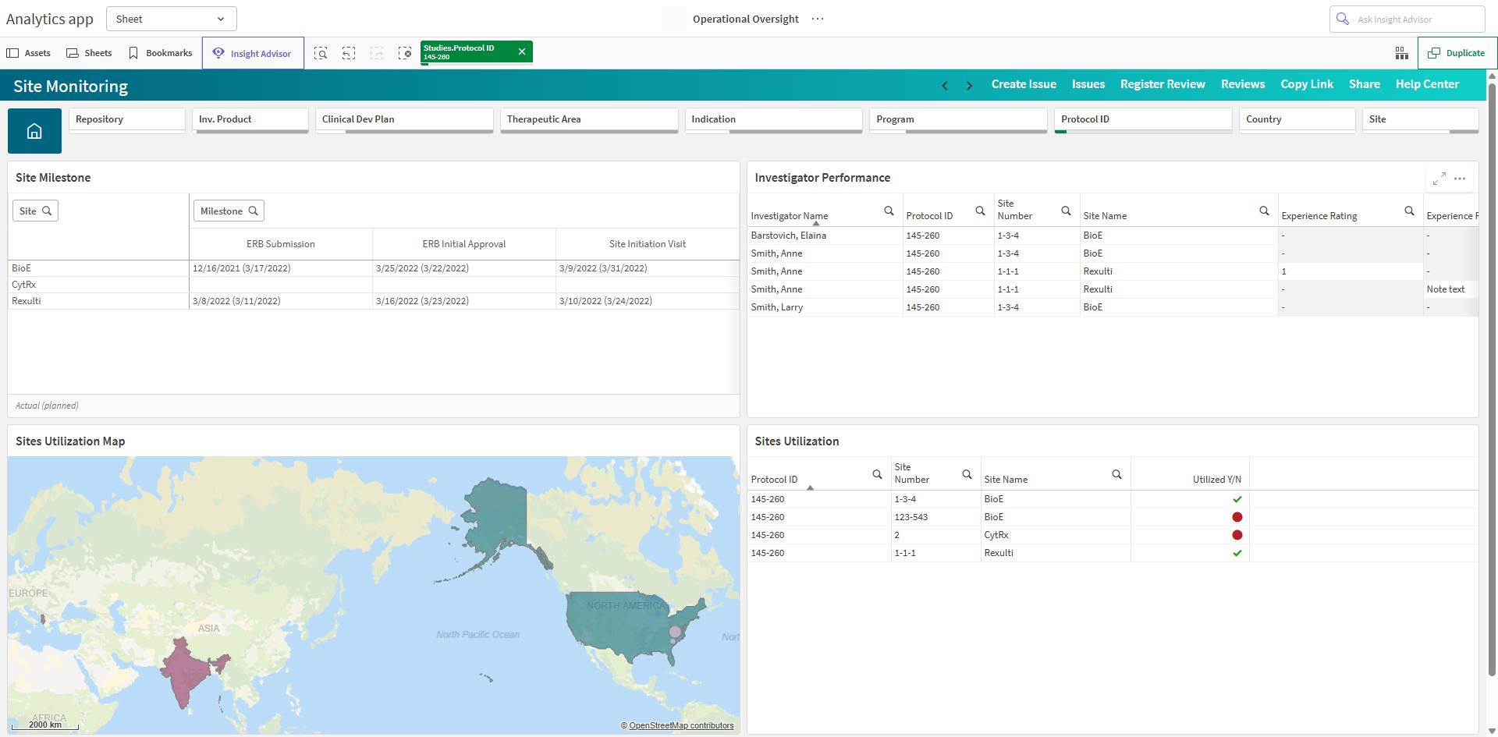Click green checkmark for Rexulti row
Viewport: 1498px width, 737px height.
[x=1237, y=553]
